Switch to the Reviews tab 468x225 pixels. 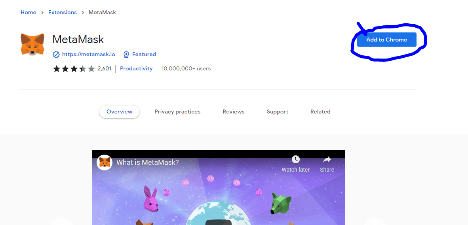(x=234, y=112)
